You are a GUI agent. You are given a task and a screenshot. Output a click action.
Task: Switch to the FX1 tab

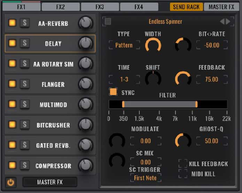(21, 7)
